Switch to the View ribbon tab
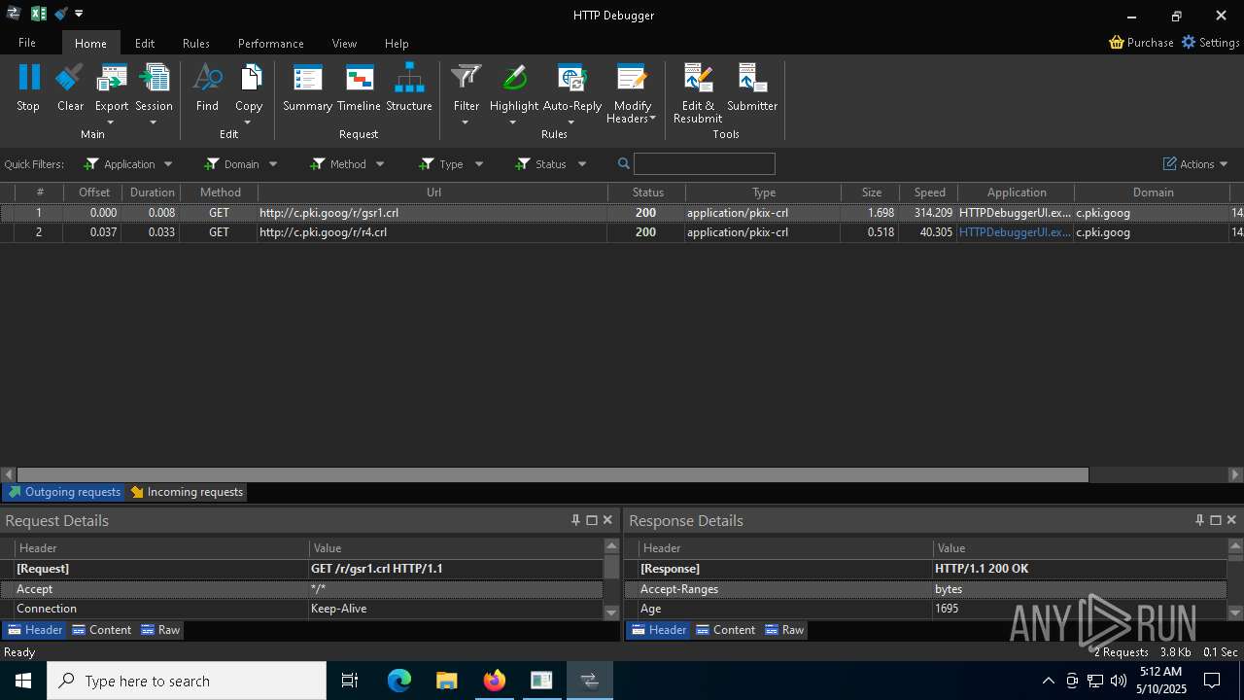Image resolution: width=1244 pixels, height=700 pixels. [x=344, y=43]
